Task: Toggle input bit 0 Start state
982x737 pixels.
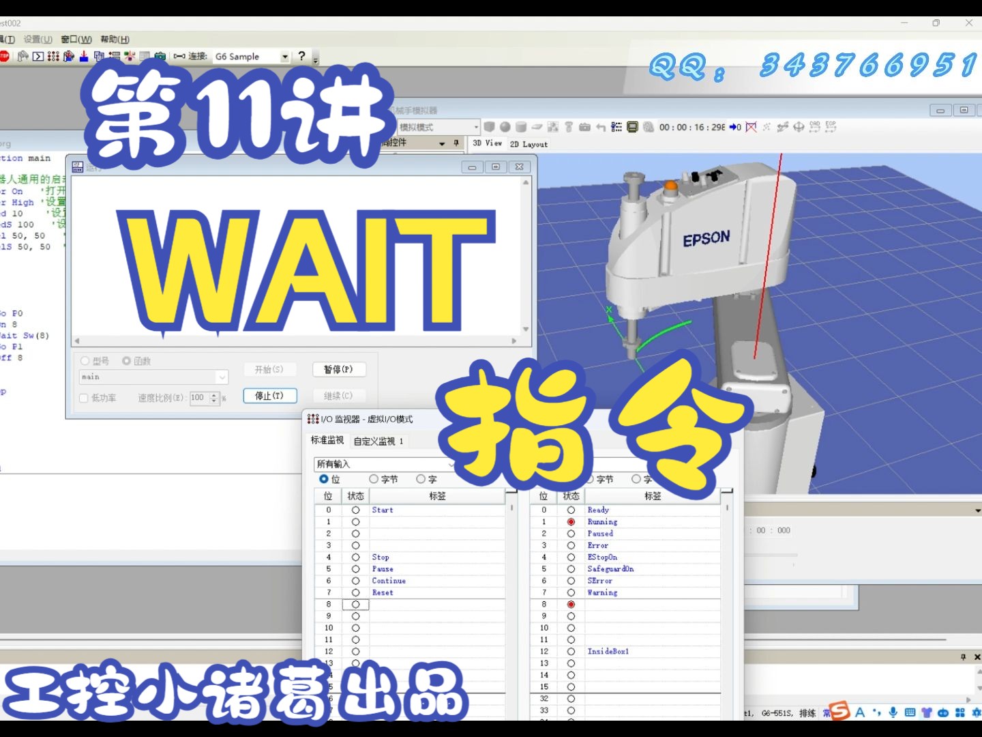Action: coord(355,510)
